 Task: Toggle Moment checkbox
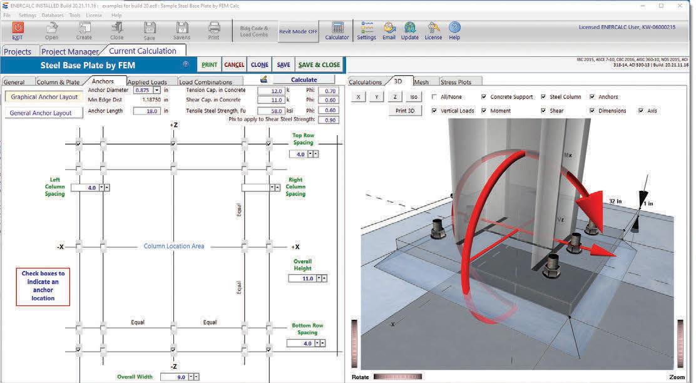click(484, 111)
